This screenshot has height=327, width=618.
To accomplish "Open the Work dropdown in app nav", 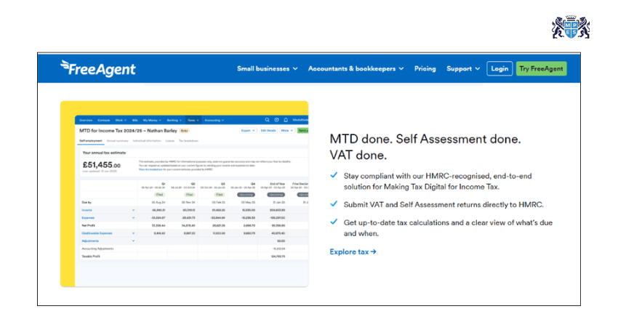I will coord(121,120).
